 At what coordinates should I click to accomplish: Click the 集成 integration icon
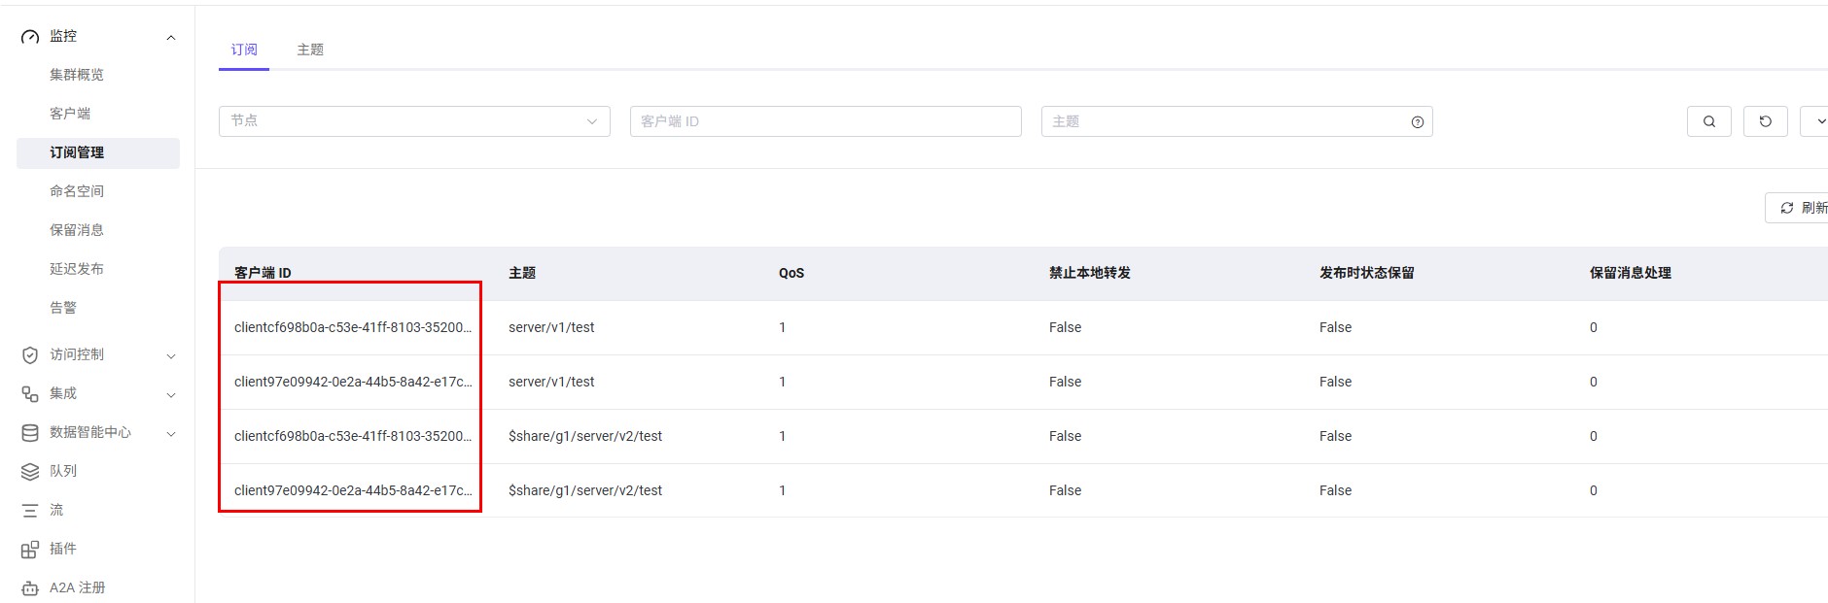point(30,394)
